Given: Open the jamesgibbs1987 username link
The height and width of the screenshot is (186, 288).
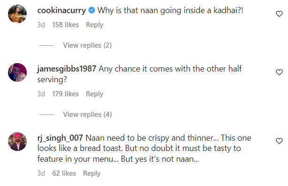Looking at the screenshot, I should [67, 69].
